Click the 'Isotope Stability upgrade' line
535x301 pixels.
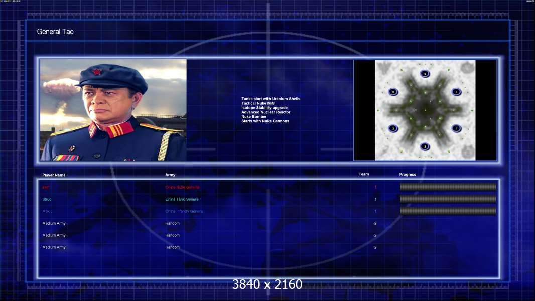tap(264, 108)
